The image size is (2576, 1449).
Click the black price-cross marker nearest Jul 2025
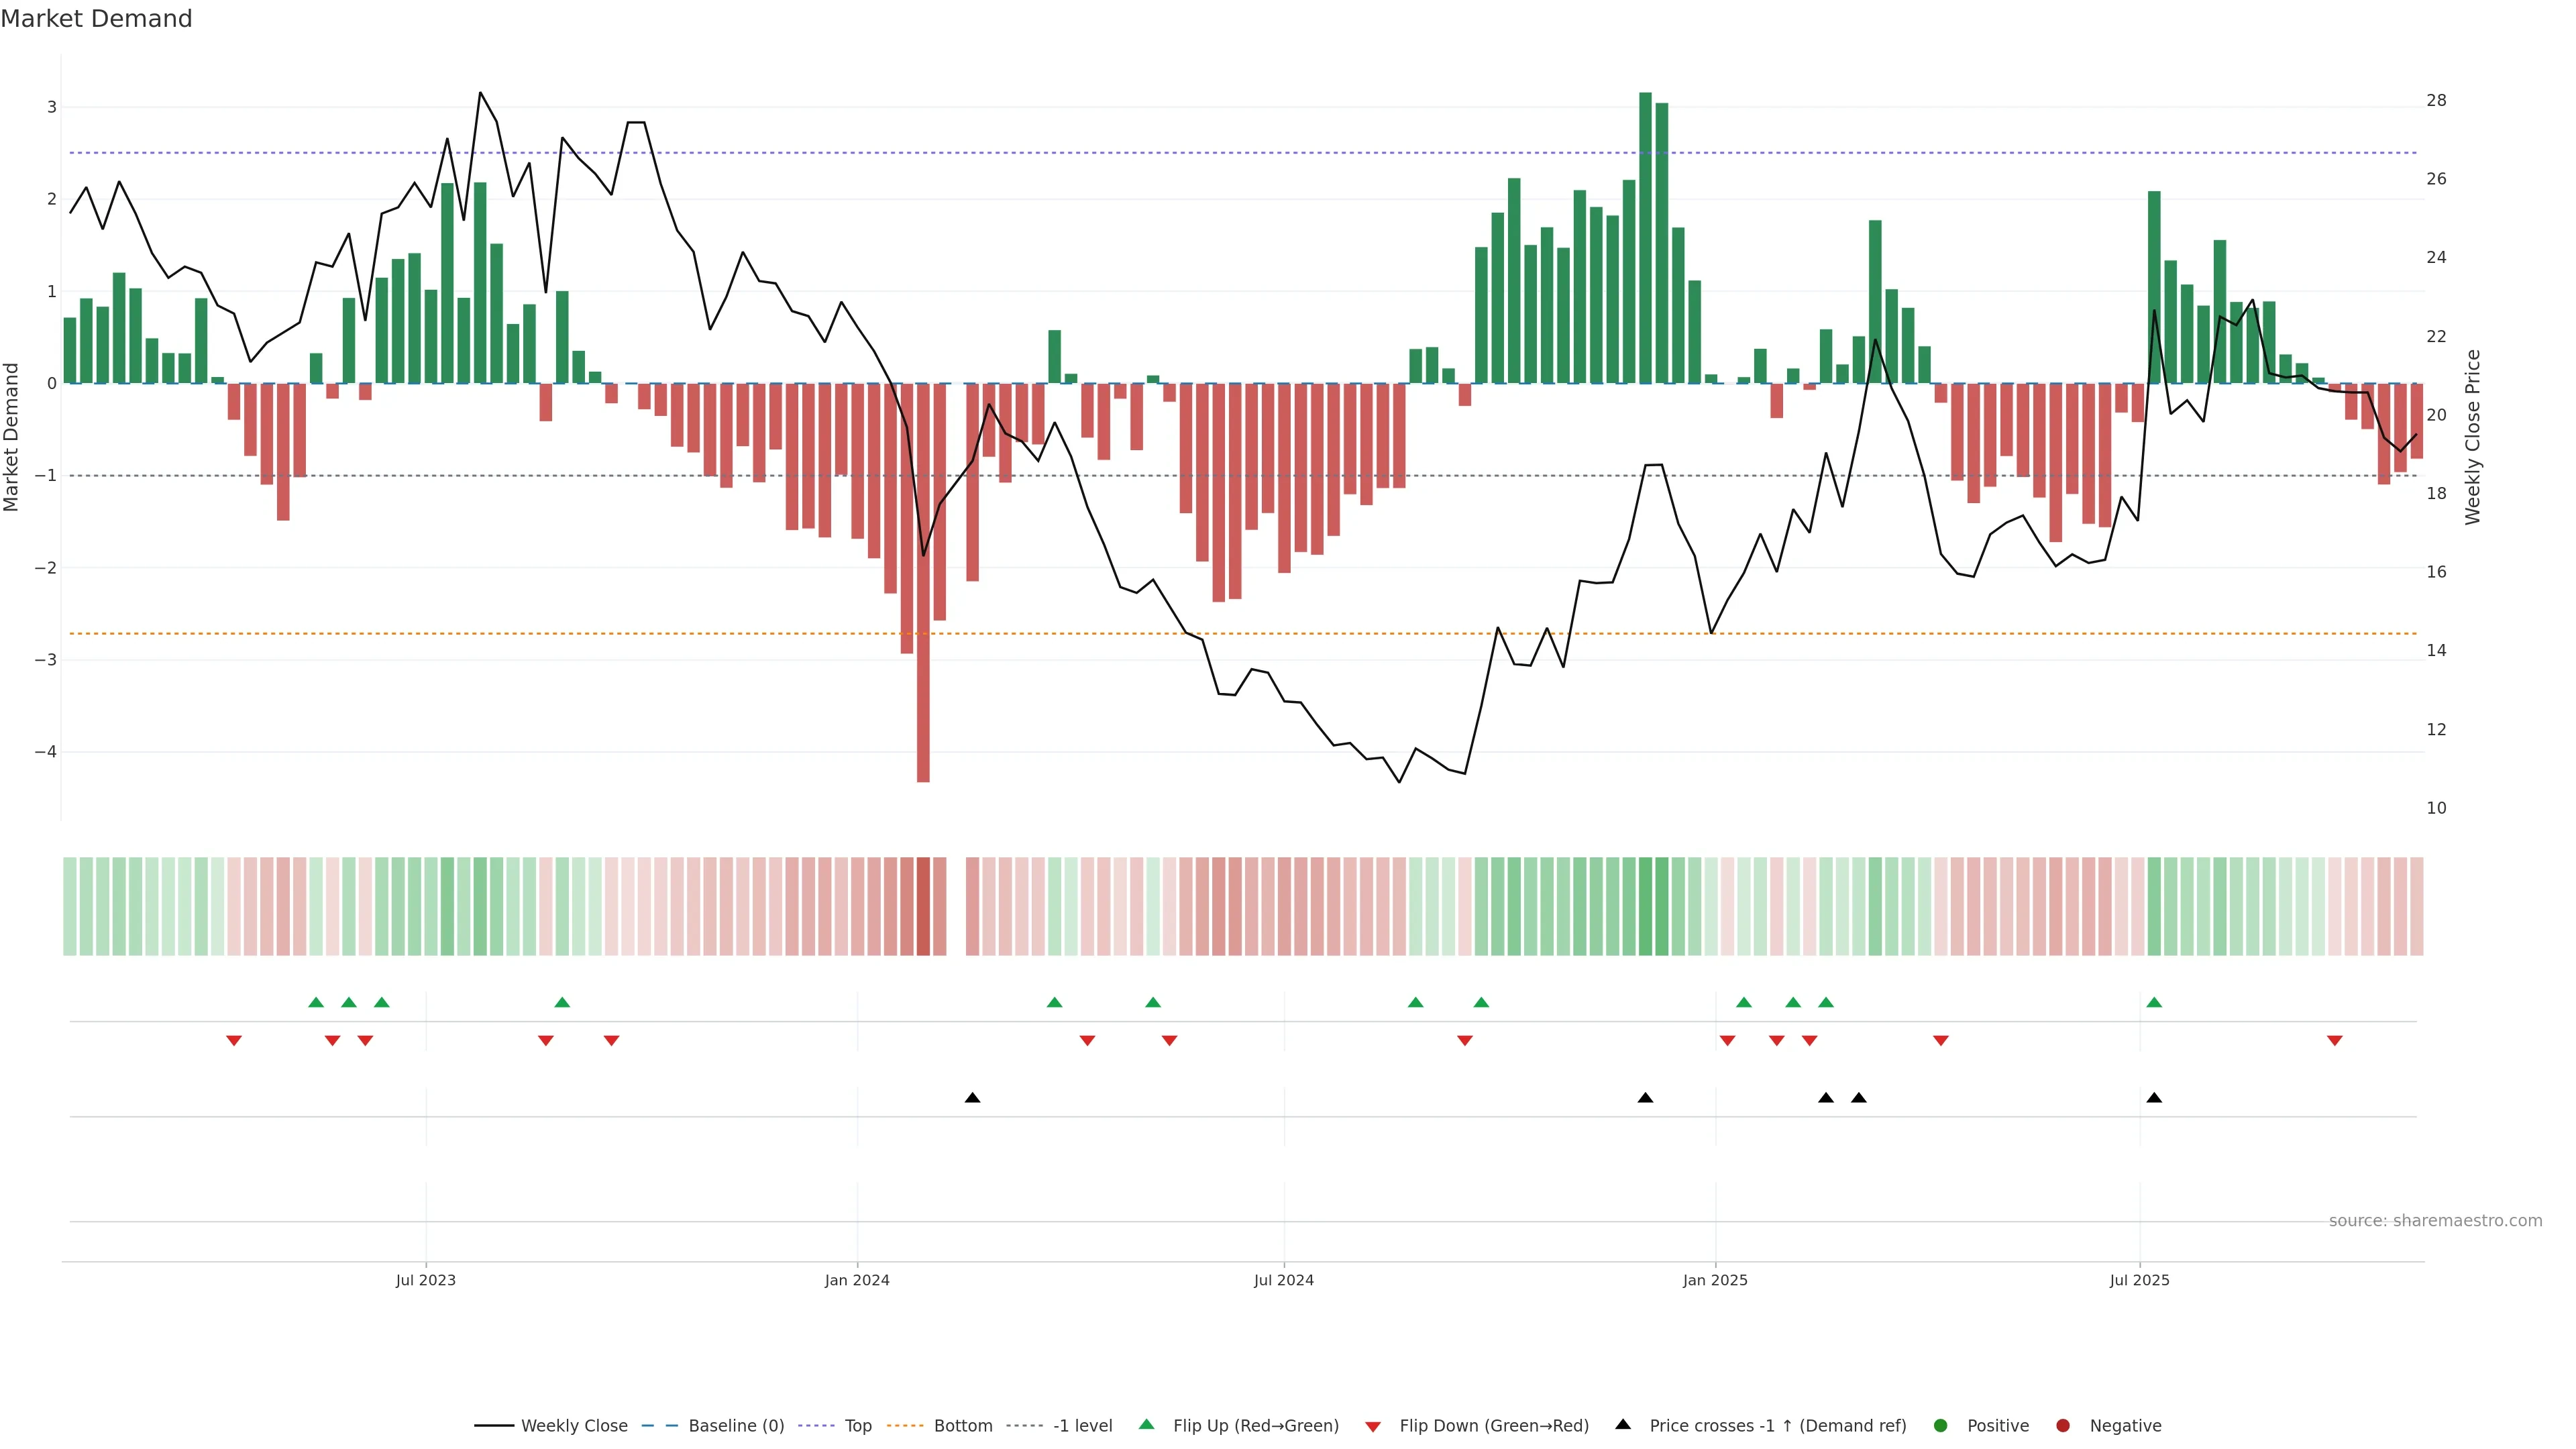pos(2154,1098)
